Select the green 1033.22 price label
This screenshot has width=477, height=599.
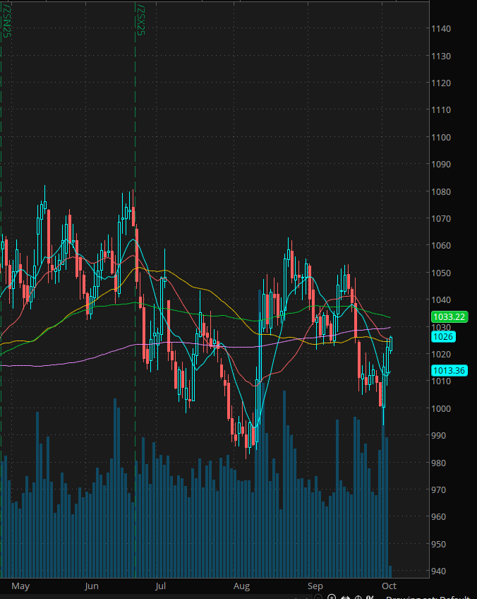449,316
